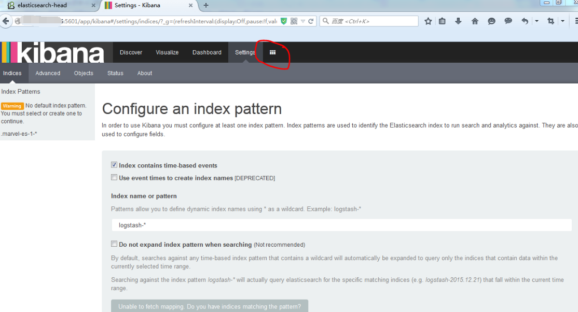This screenshot has height=312, width=578.
Task: Close the elasticsearch-head tab
Action: [93, 6]
